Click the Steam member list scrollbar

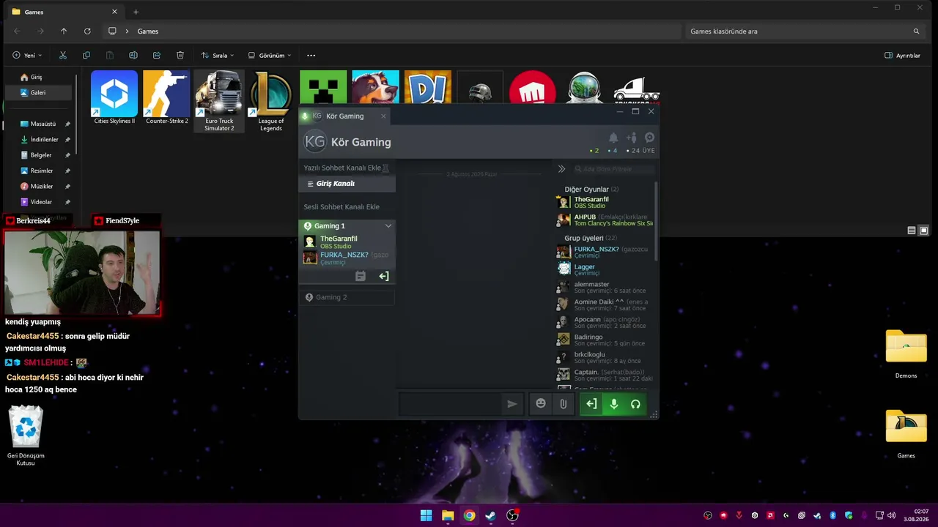pos(656,220)
